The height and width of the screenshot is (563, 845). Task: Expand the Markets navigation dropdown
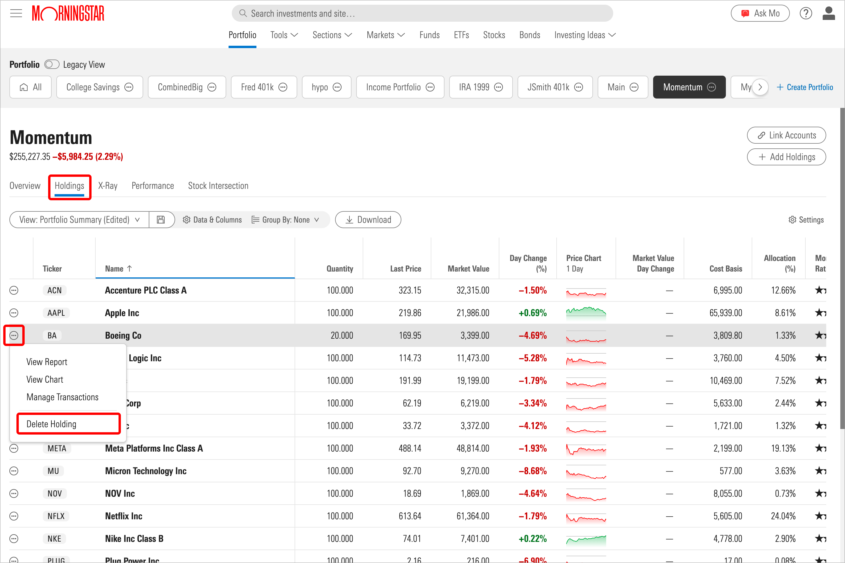tap(386, 35)
